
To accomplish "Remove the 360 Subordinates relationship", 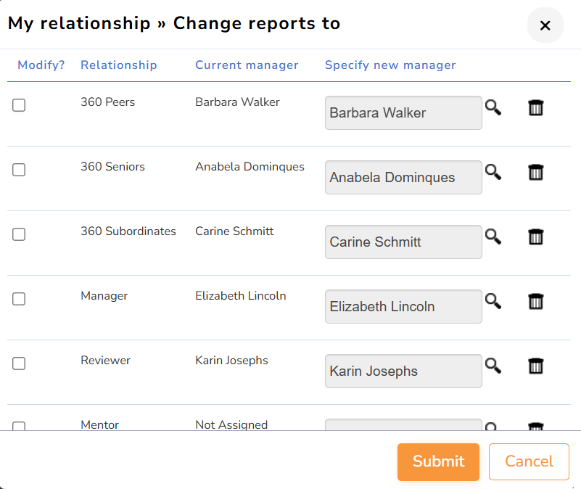I will (536, 237).
